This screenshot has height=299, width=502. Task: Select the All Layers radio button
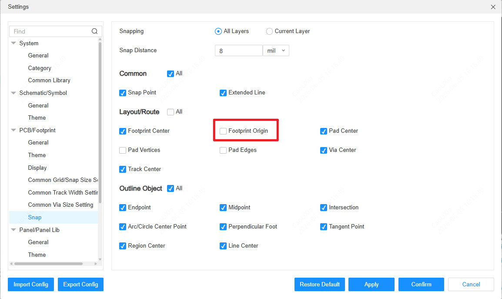(218, 31)
